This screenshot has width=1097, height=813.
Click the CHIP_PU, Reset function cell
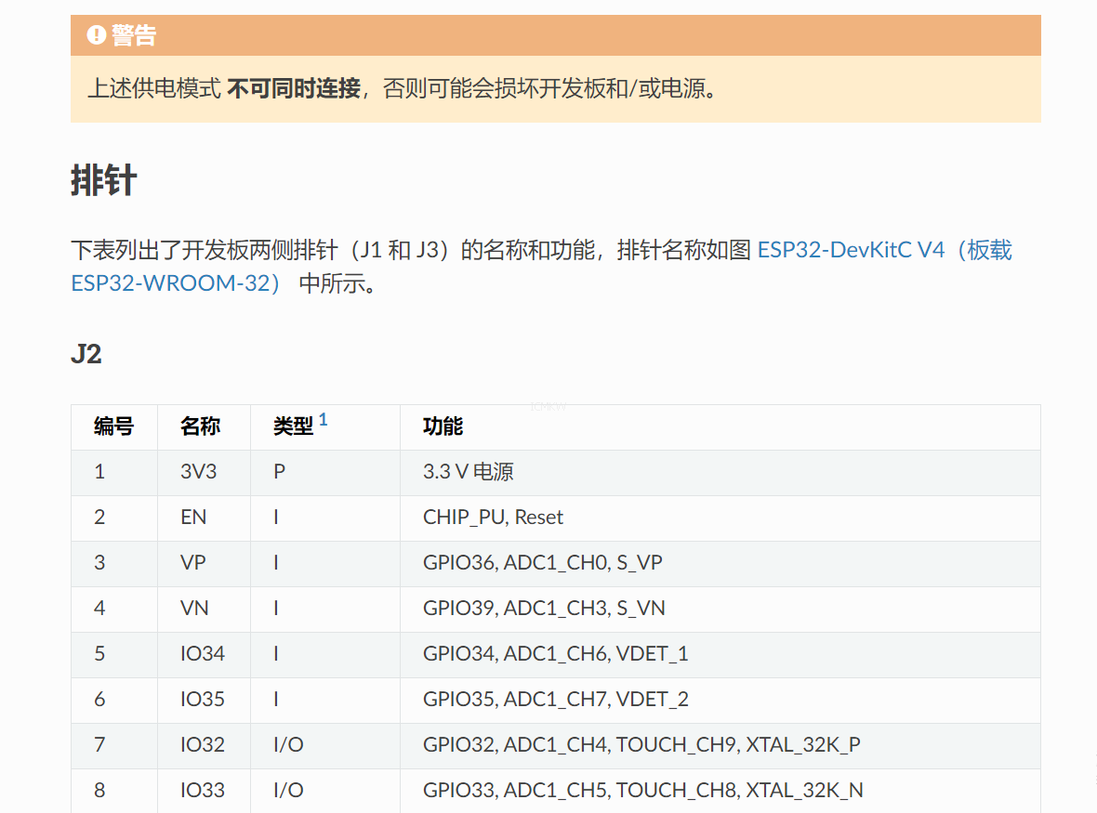tap(493, 518)
